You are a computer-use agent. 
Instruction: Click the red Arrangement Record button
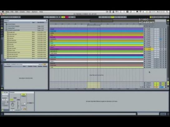pyautogui.click(x=67, y=17)
